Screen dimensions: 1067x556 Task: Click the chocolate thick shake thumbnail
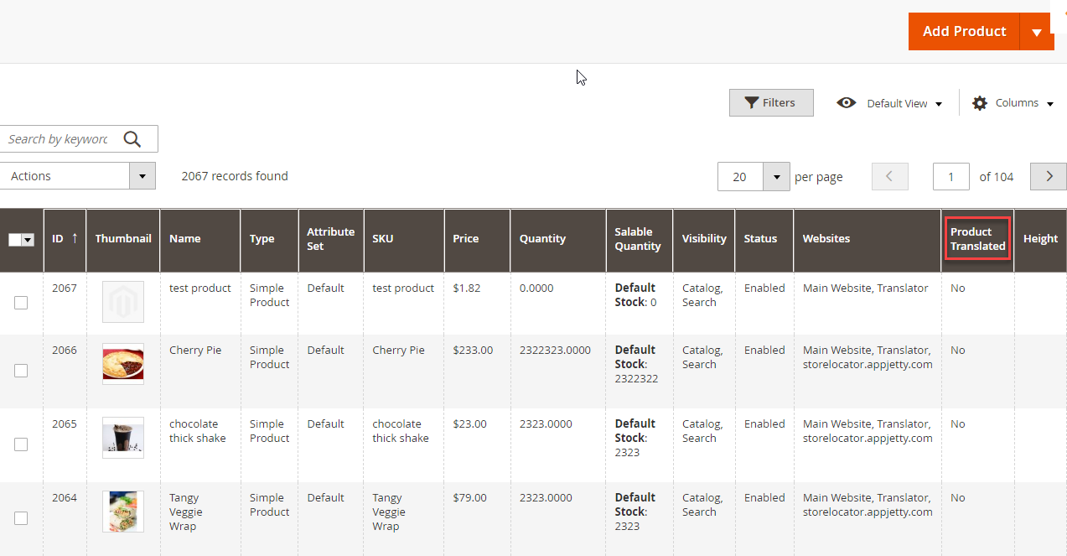coord(123,438)
